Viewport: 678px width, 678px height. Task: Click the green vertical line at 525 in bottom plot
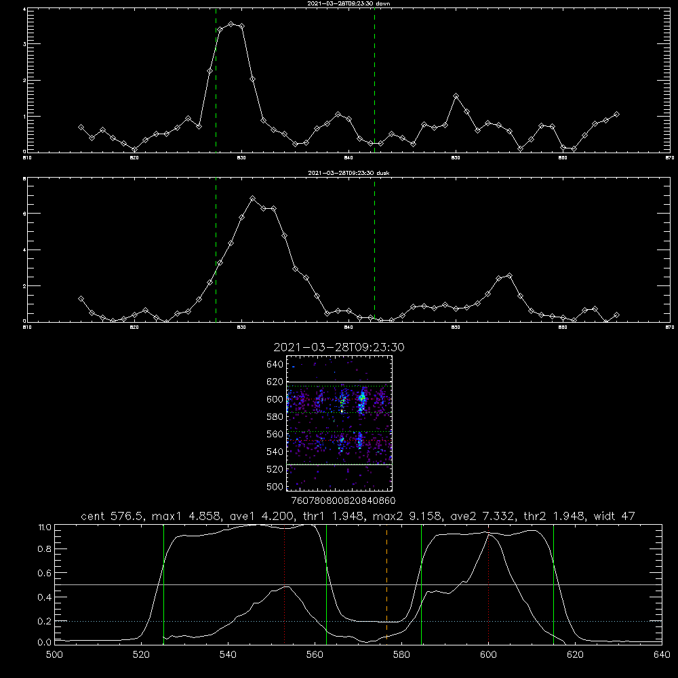coord(163,584)
